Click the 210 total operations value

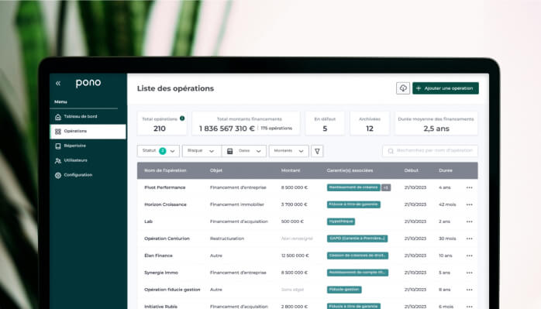160,129
